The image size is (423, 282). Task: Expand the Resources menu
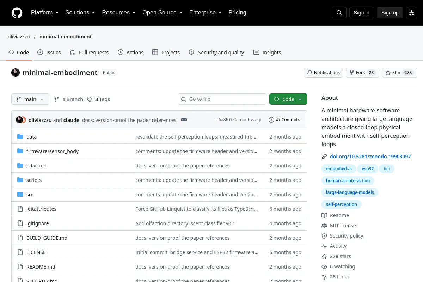119,13
